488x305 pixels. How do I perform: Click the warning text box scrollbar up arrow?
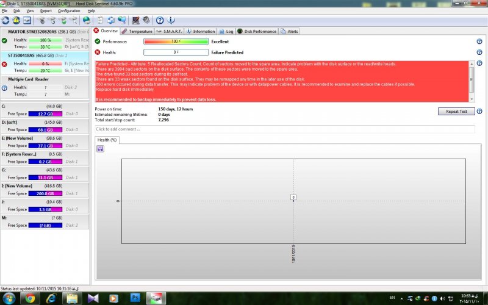point(472,64)
